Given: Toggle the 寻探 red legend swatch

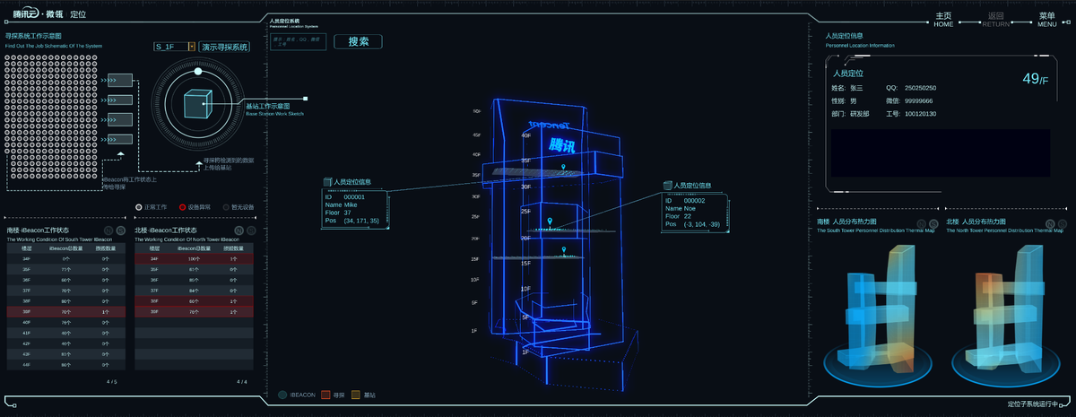Looking at the screenshot, I should click(326, 395).
